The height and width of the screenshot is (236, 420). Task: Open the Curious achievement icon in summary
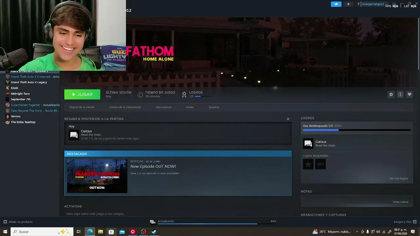coord(74,135)
